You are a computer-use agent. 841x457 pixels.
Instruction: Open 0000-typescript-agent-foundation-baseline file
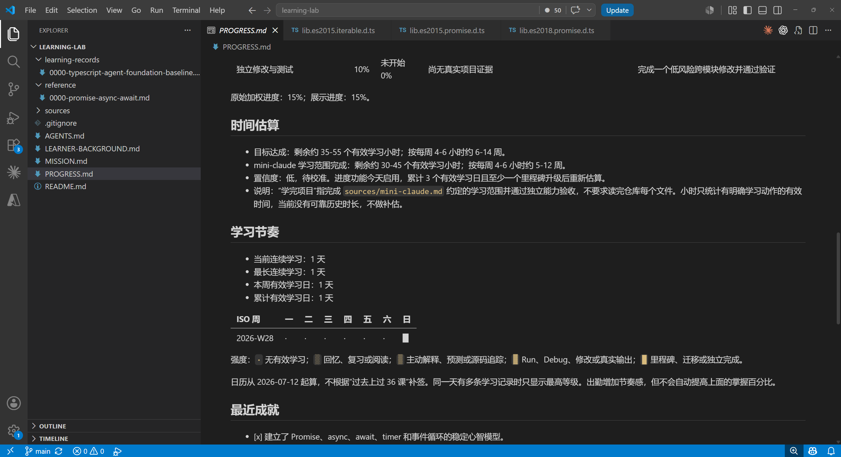point(114,73)
